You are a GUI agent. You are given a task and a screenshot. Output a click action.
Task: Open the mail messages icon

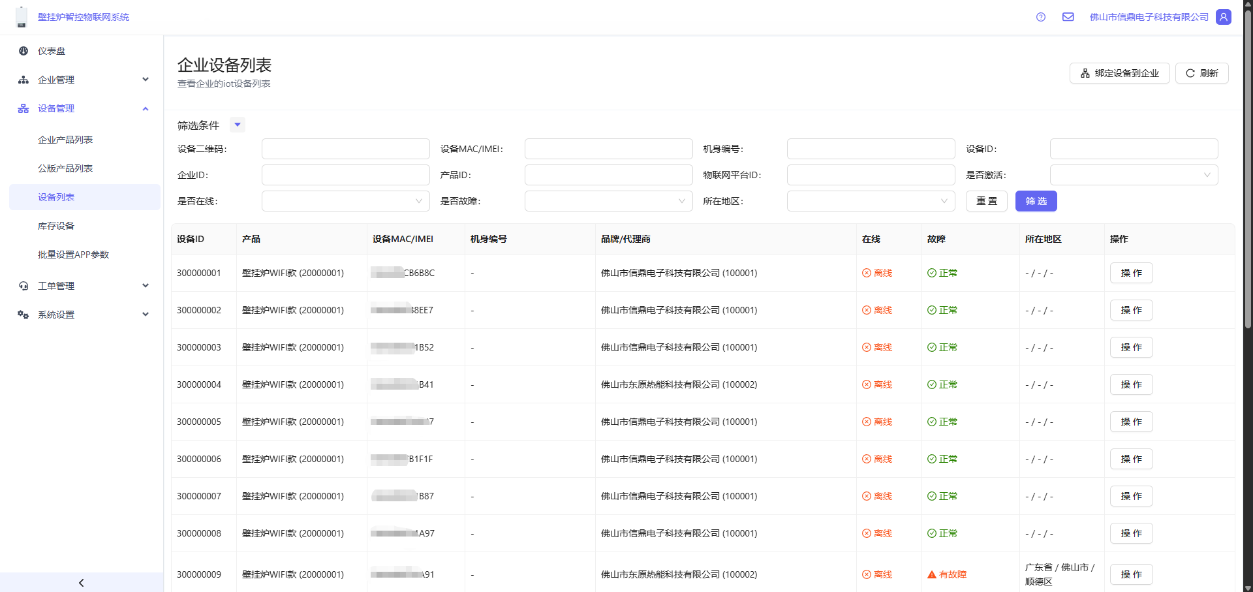(x=1068, y=17)
